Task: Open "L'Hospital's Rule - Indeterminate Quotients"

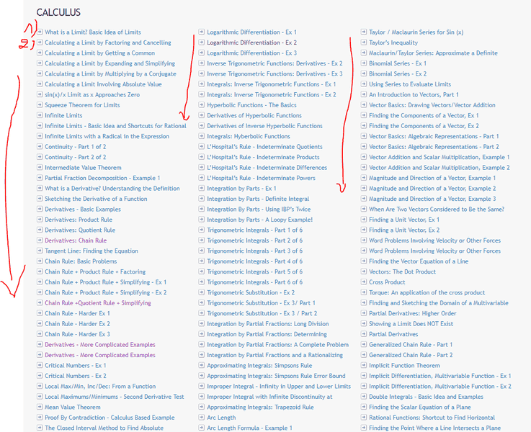Action: (x=265, y=147)
